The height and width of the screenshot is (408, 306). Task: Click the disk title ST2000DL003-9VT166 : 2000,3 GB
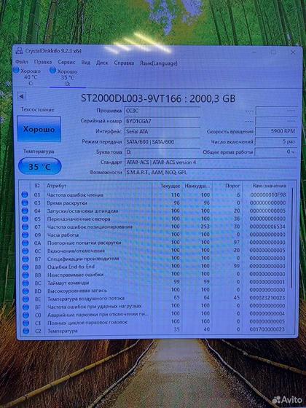click(158, 98)
